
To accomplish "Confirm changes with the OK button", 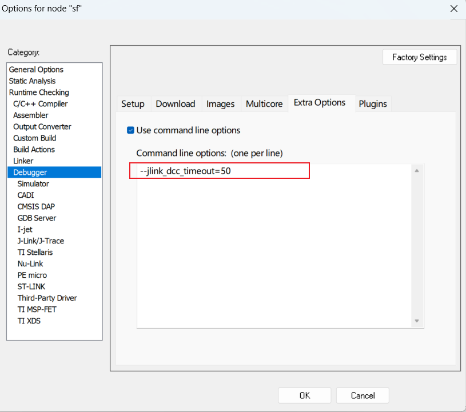I will (304, 395).
